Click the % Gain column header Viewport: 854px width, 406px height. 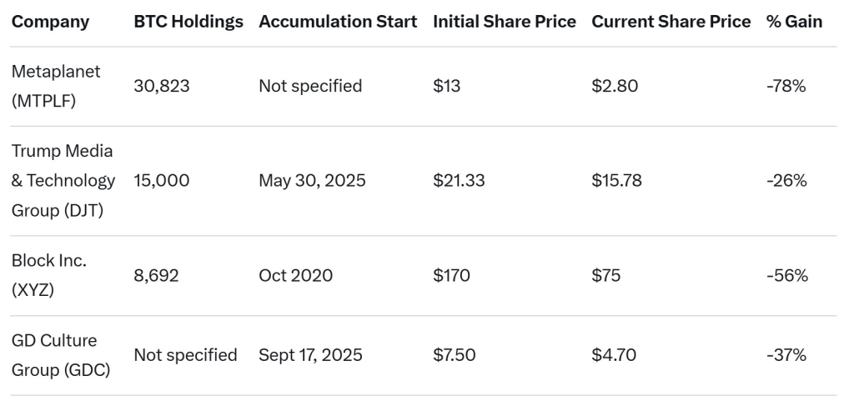click(794, 22)
